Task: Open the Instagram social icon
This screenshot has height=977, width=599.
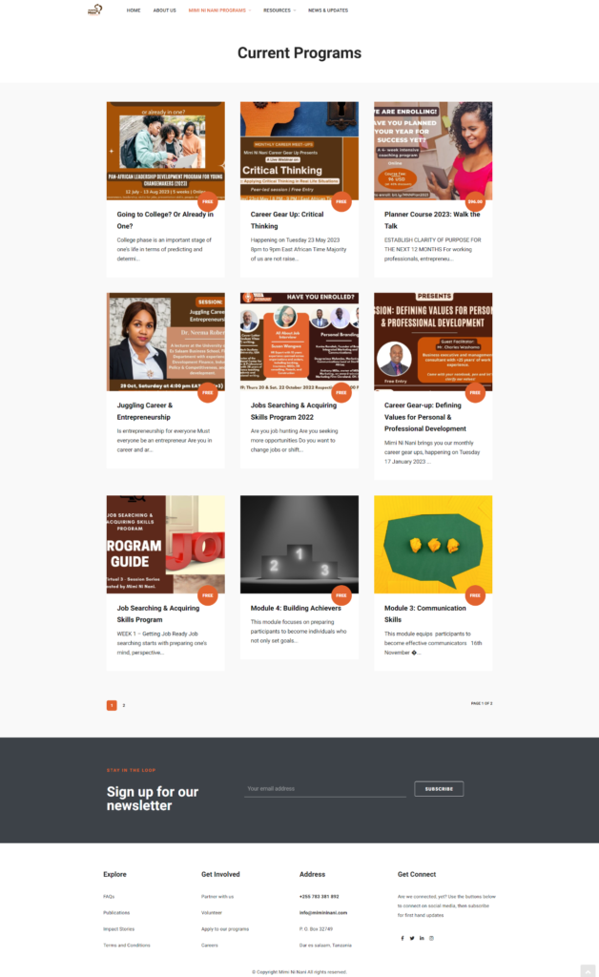Action: click(x=431, y=938)
